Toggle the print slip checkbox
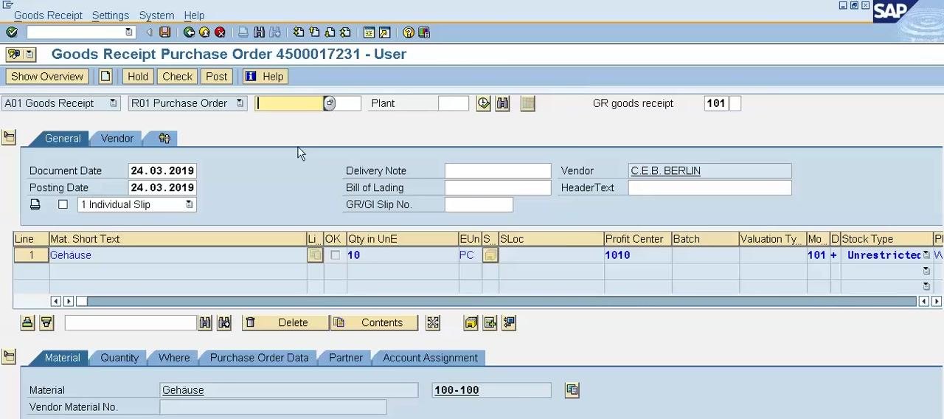 [x=63, y=204]
